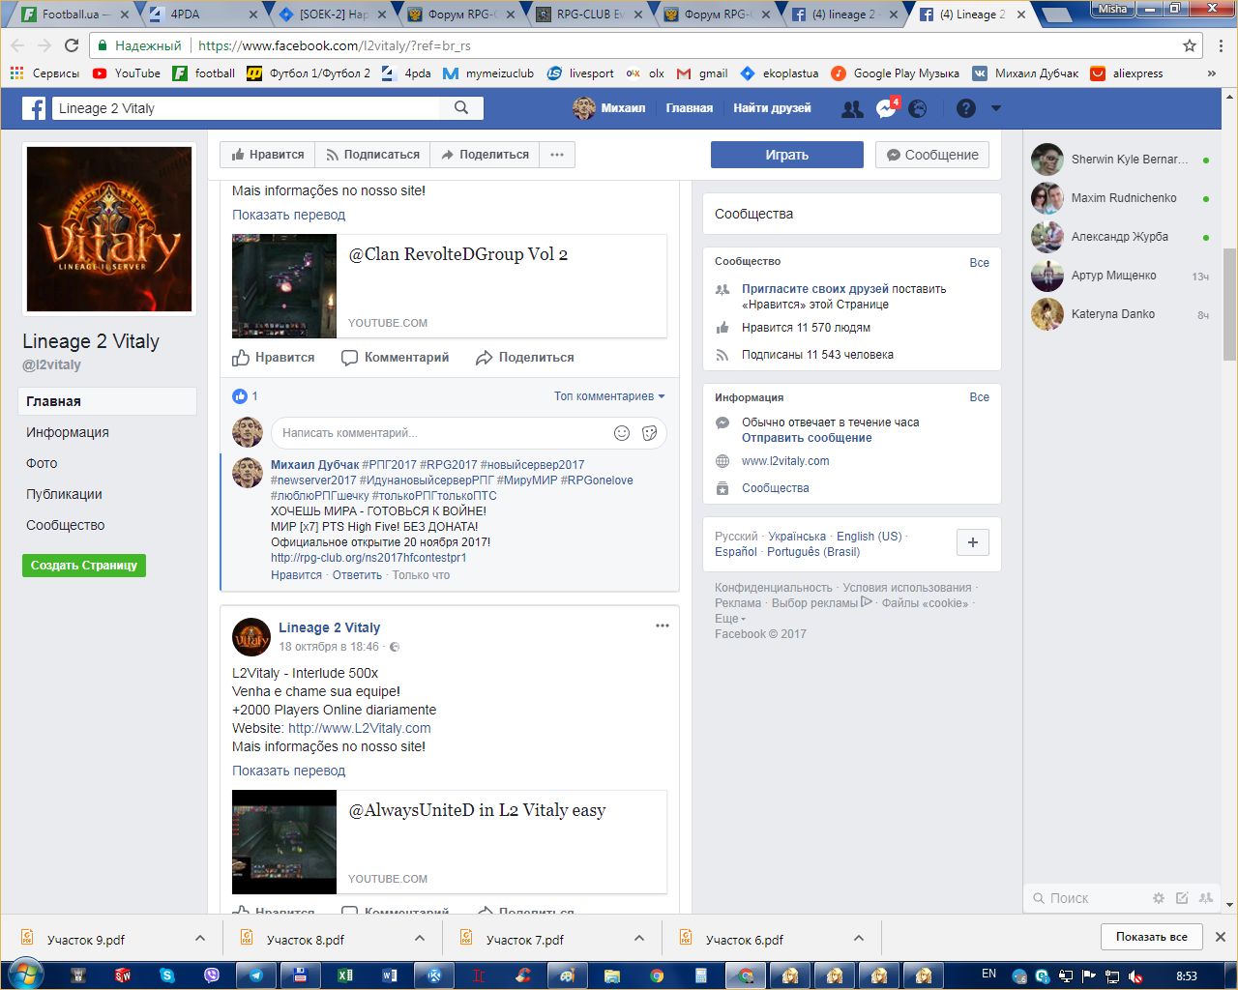This screenshot has width=1238, height=990.
Task: Expand the Топ комментариев sort dropdown
Action: (x=609, y=396)
